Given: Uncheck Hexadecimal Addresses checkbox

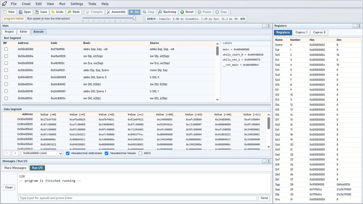Looking at the screenshot, I should click(68, 153).
